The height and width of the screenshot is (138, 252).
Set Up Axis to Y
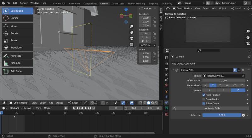point(224,90)
